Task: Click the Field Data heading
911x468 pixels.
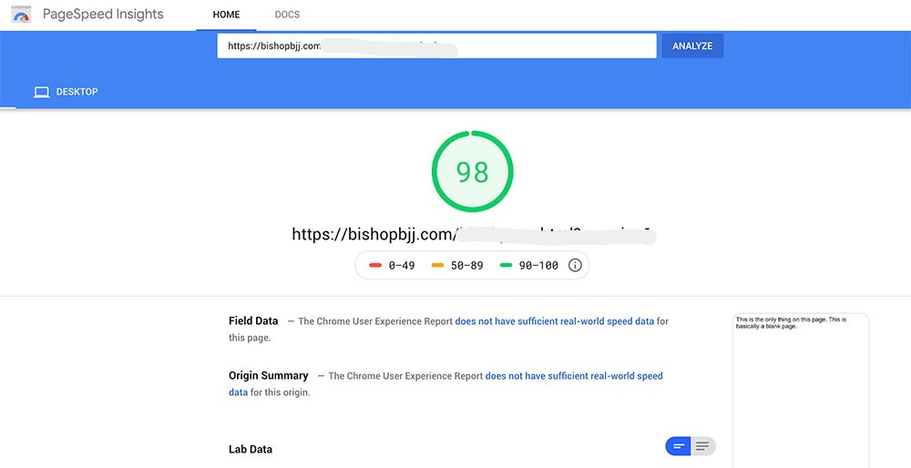Action: tap(253, 320)
